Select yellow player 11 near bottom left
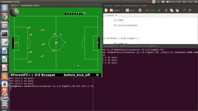Image resolution: width=198 pixels, height=111 pixels. pyautogui.click(x=28, y=62)
